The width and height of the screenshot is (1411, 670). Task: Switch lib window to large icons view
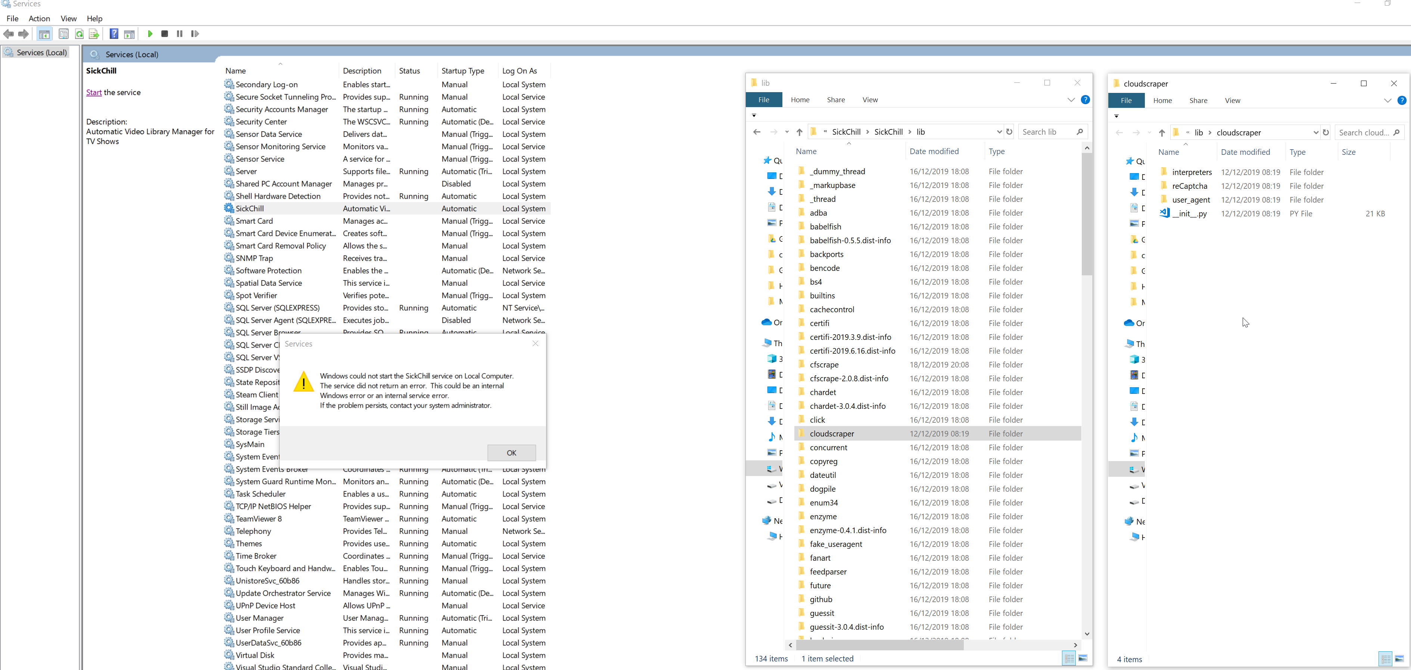point(1083,658)
